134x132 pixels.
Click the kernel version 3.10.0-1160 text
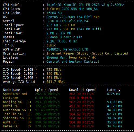coord(67,21)
